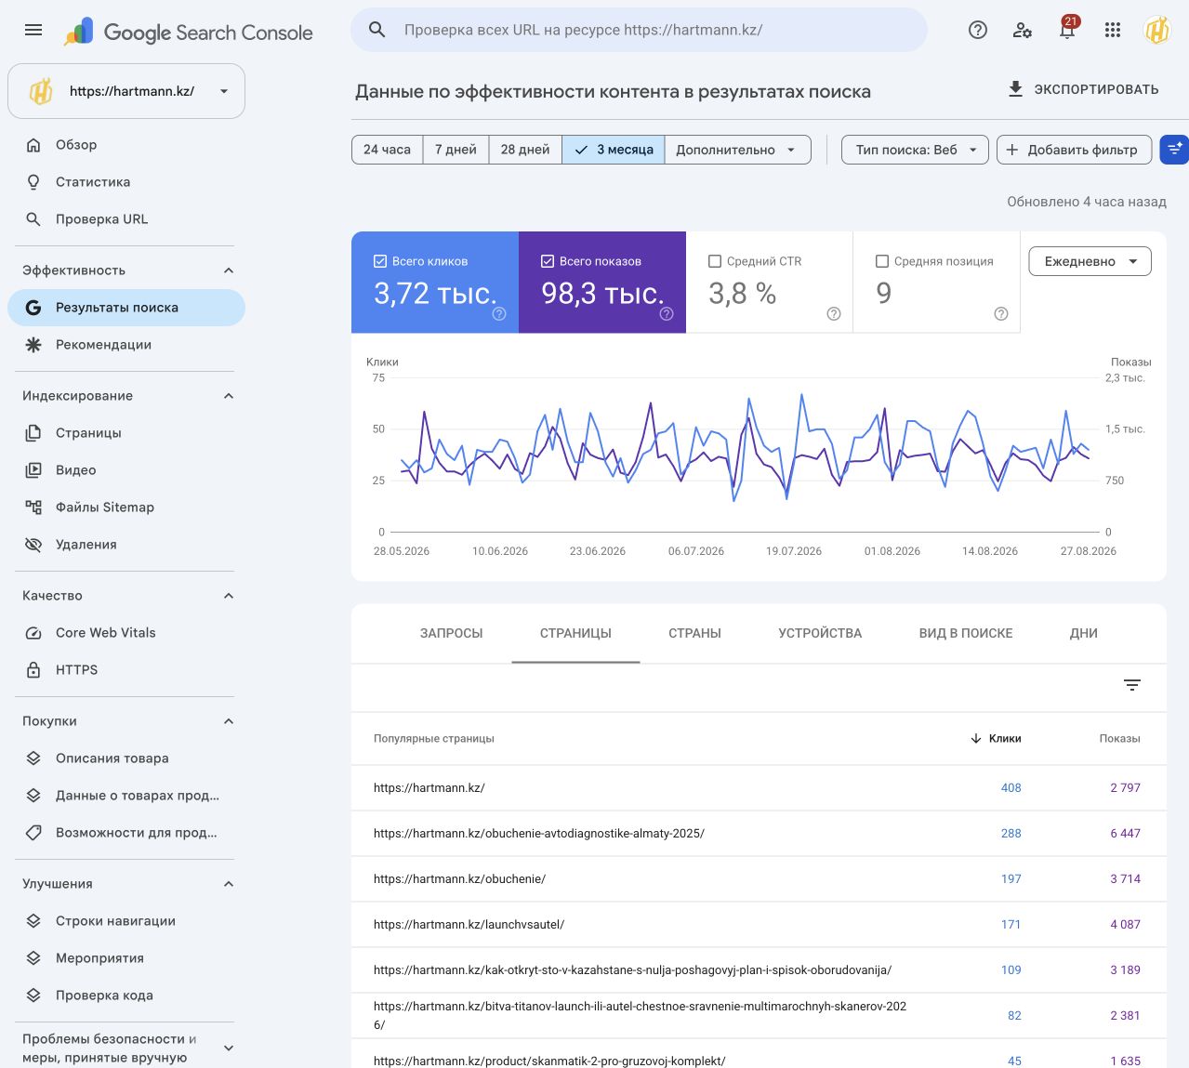Screen dimensions: 1189x1068
Task: Open Мероприятия improvements item
Action: (x=126, y=958)
